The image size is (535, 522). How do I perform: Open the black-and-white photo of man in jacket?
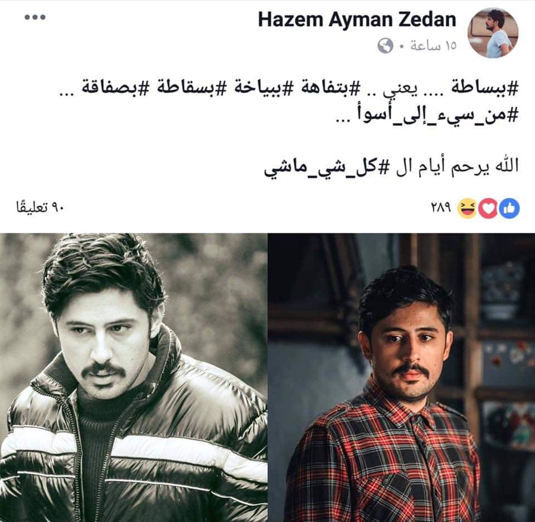point(133,377)
